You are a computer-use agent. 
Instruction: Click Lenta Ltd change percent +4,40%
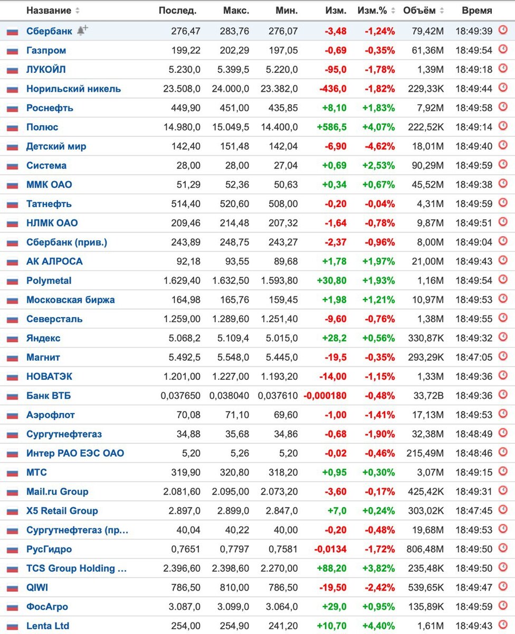378,626
